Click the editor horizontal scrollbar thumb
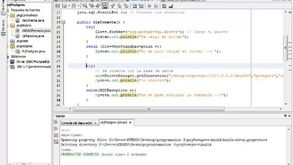 tap(148, 109)
